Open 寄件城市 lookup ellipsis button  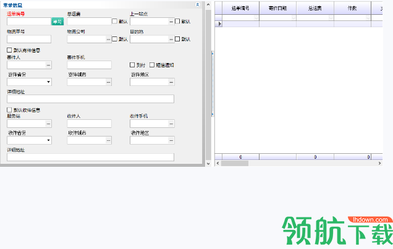pos(108,82)
